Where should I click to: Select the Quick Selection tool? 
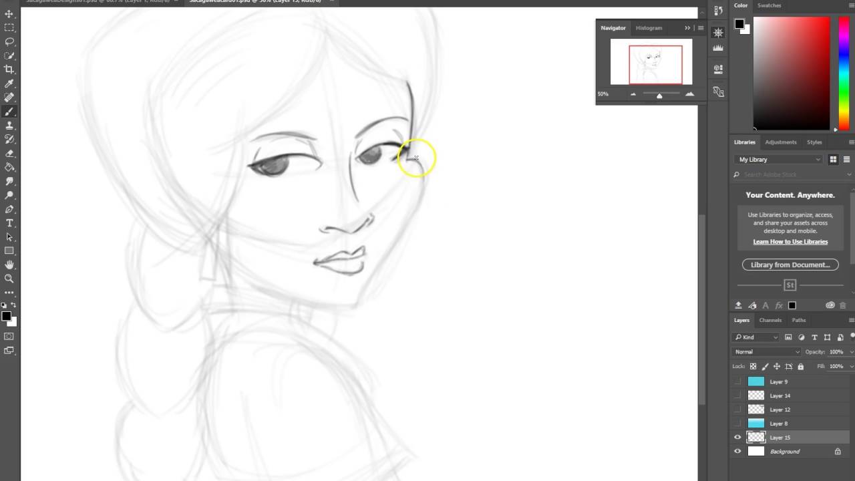click(9, 55)
